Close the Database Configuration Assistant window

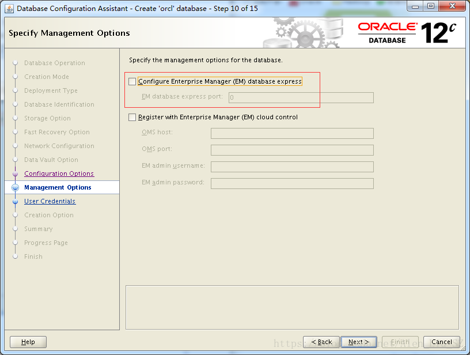(452, 6)
